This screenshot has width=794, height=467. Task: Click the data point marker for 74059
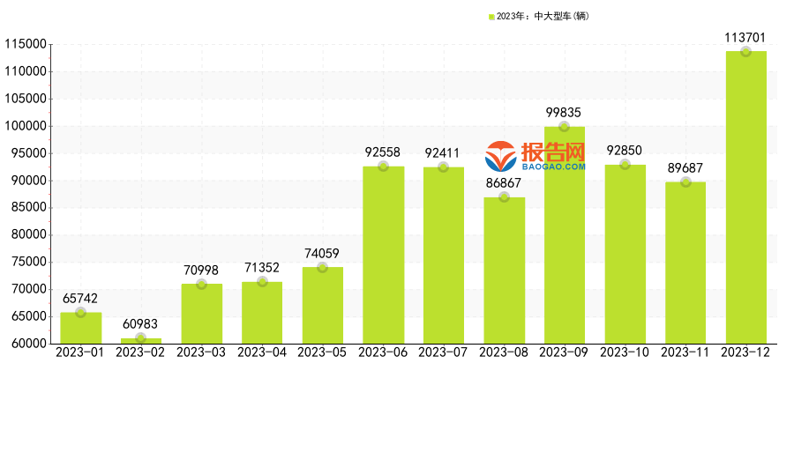tap(323, 267)
